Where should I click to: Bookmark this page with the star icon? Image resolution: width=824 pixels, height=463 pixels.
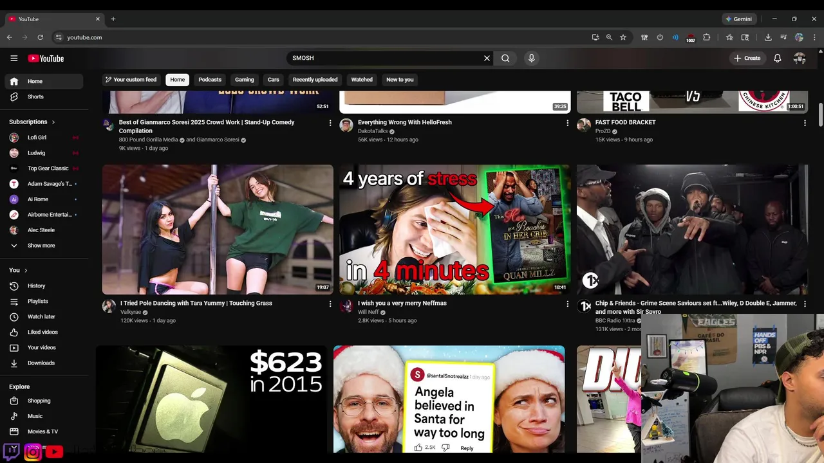pos(623,37)
